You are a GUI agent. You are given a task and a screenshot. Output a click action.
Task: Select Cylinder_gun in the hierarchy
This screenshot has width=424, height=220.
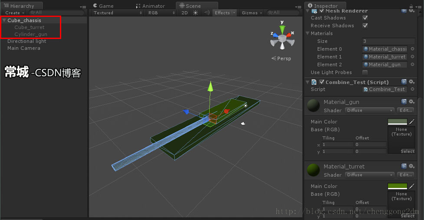coord(31,34)
